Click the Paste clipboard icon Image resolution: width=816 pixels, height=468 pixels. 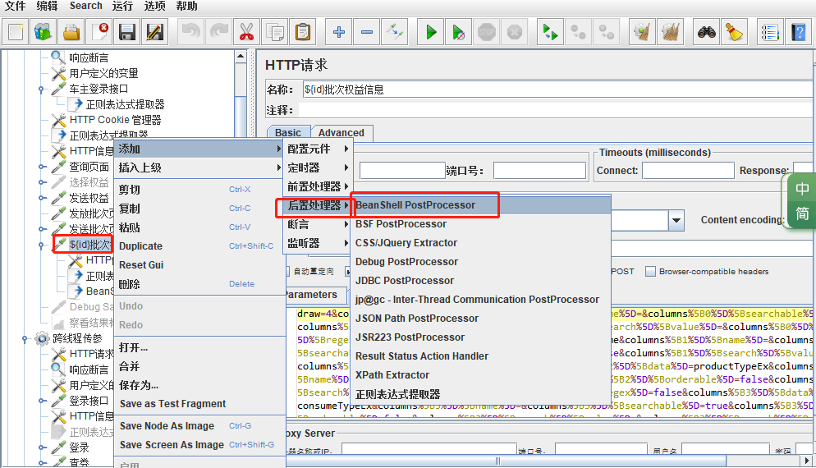303,32
